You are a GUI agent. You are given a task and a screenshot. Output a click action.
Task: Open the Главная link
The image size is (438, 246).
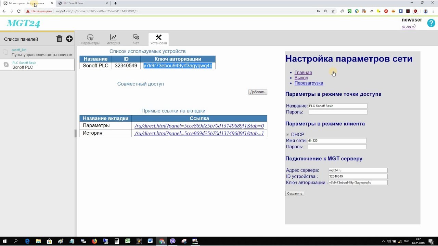point(303,72)
